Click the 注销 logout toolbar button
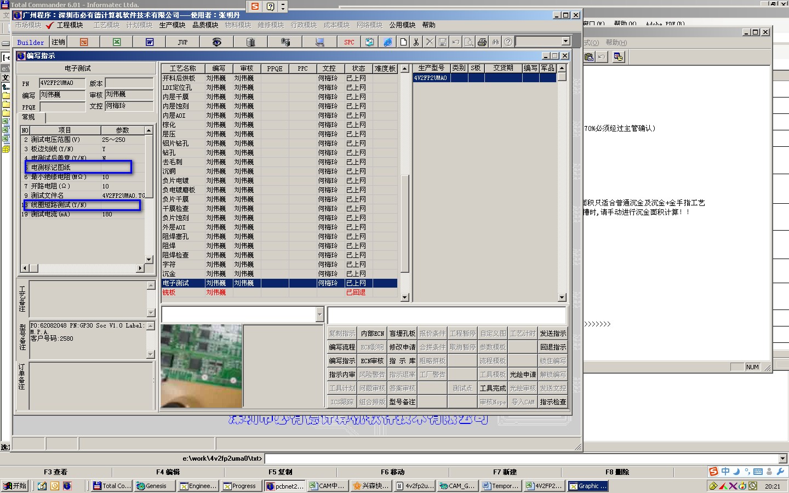The image size is (789, 493). tap(58, 42)
